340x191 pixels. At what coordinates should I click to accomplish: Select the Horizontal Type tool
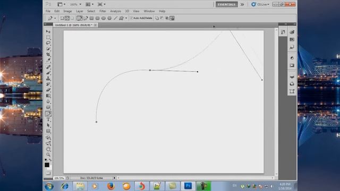pos(48,119)
